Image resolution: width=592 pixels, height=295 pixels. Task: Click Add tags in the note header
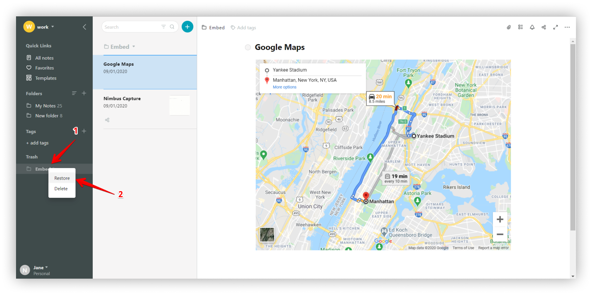pos(243,28)
